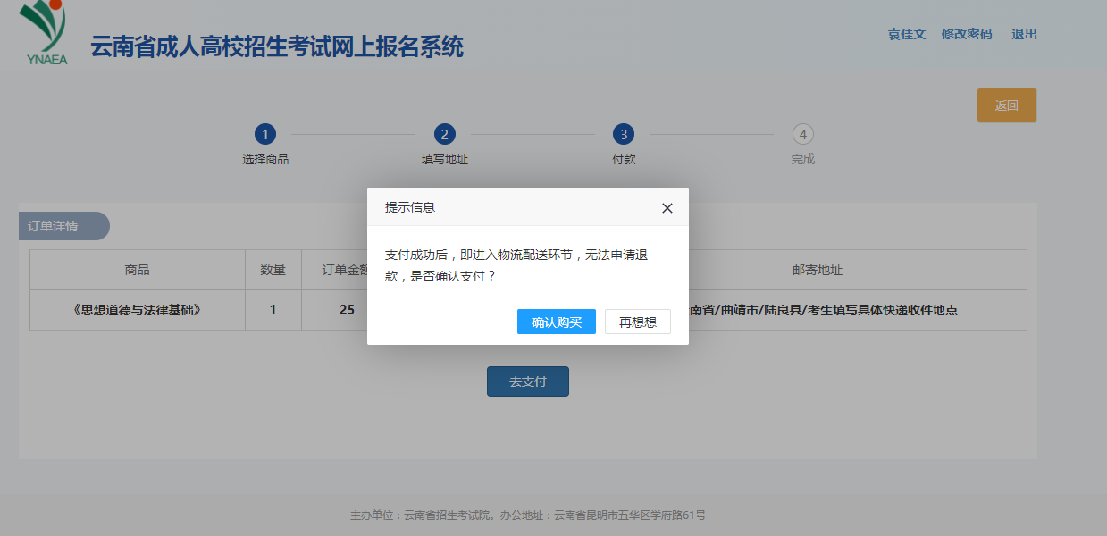The height and width of the screenshot is (536, 1107).
Task: Open 修改密码 to change password
Action: (968, 34)
